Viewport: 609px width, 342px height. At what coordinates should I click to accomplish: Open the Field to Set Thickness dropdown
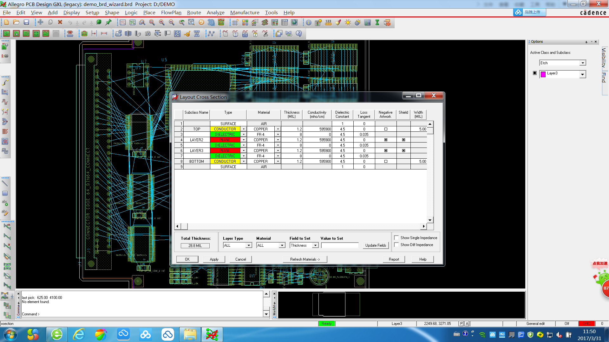(x=315, y=245)
